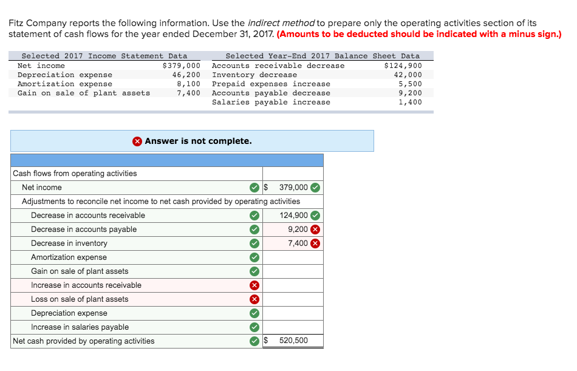This screenshot has width=577, height=371.
Task: Click the checkmark beside Net cash provided row
Action: tap(254, 341)
